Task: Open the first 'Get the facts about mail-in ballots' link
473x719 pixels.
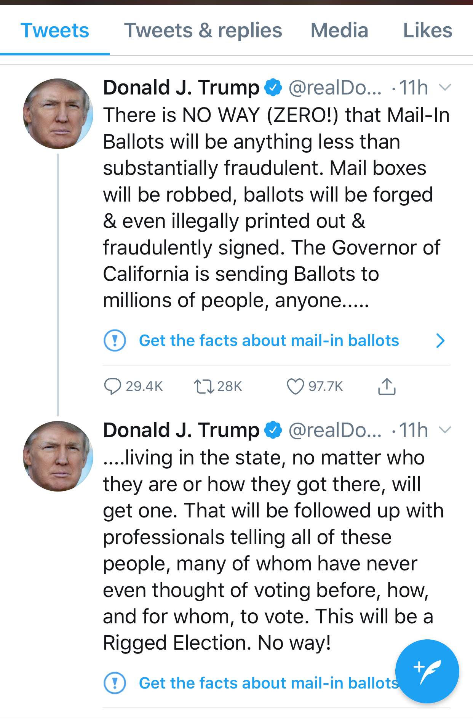Action: pyautogui.click(x=269, y=340)
